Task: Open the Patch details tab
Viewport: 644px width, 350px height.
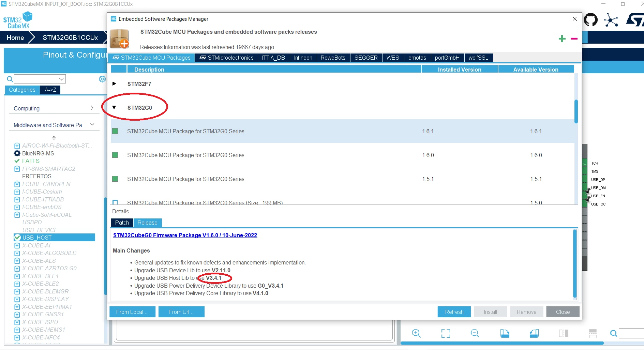Action: pyautogui.click(x=122, y=223)
